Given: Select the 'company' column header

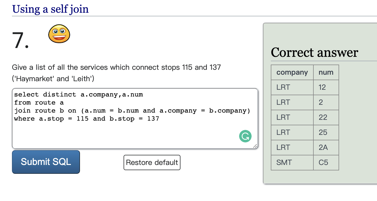Looking at the screenshot, I should click(x=292, y=73).
